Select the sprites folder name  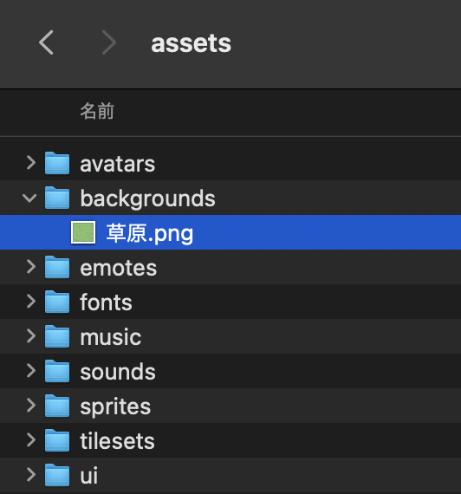pyautogui.click(x=115, y=407)
